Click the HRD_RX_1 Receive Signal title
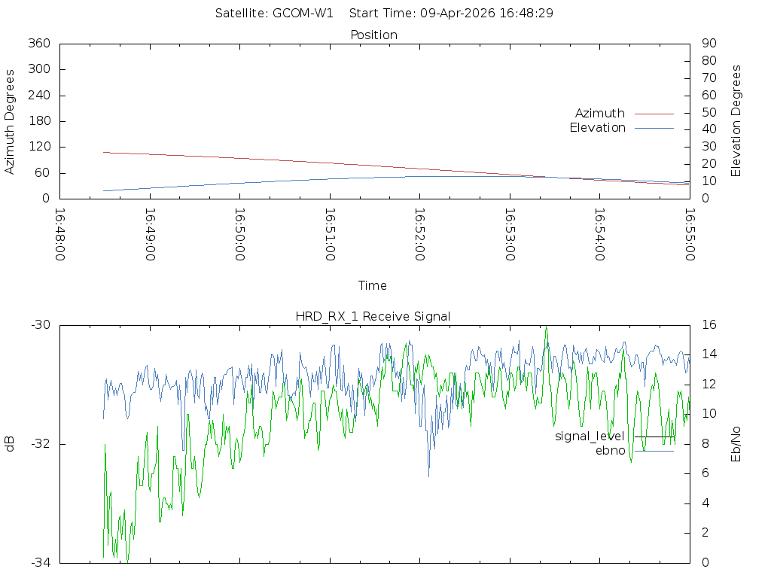 pyautogui.click(x=373, y=316)
